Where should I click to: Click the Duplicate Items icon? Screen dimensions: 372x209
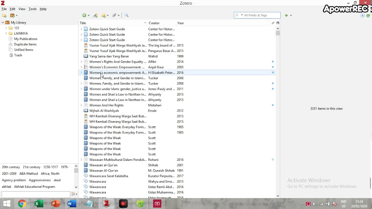(10, 44)
